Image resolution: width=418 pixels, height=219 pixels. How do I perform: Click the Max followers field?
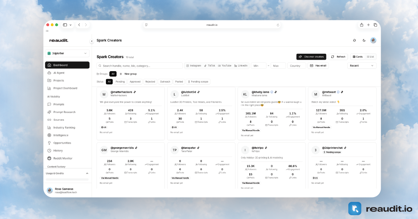[278, 66]
